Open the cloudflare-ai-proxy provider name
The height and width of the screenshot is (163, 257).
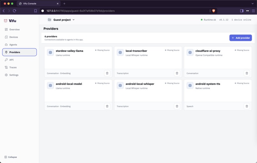tap(208, 51)
